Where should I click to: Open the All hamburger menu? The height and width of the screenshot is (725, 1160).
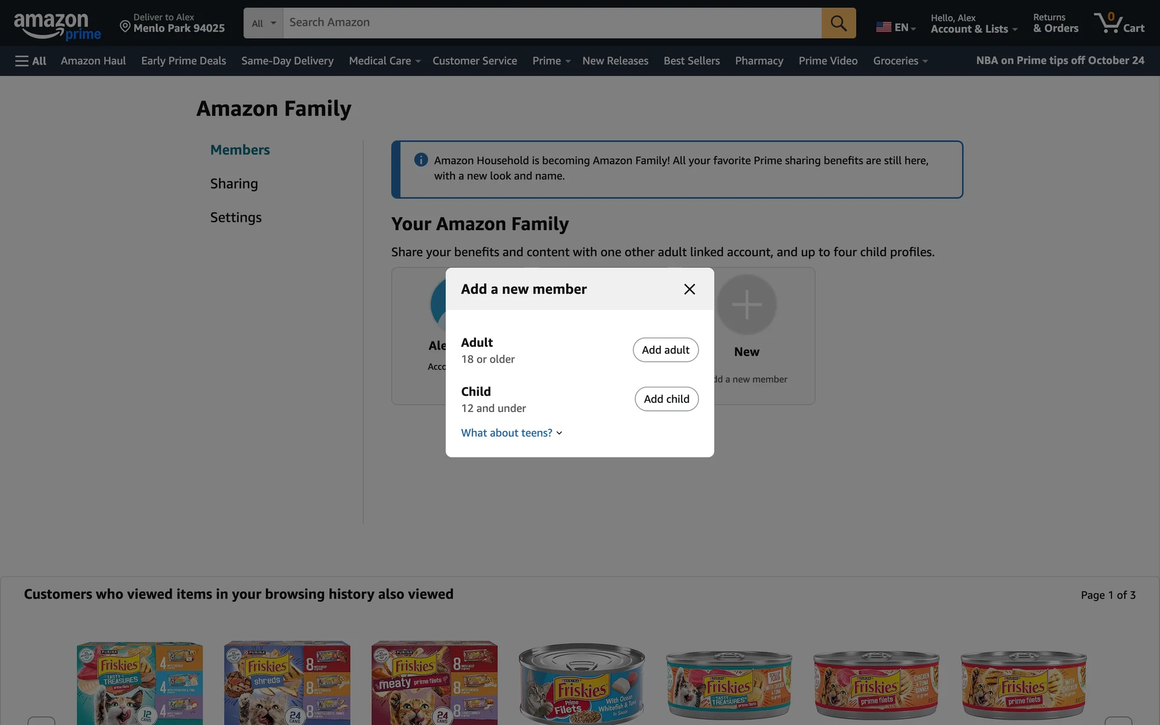tap(30, 61)
